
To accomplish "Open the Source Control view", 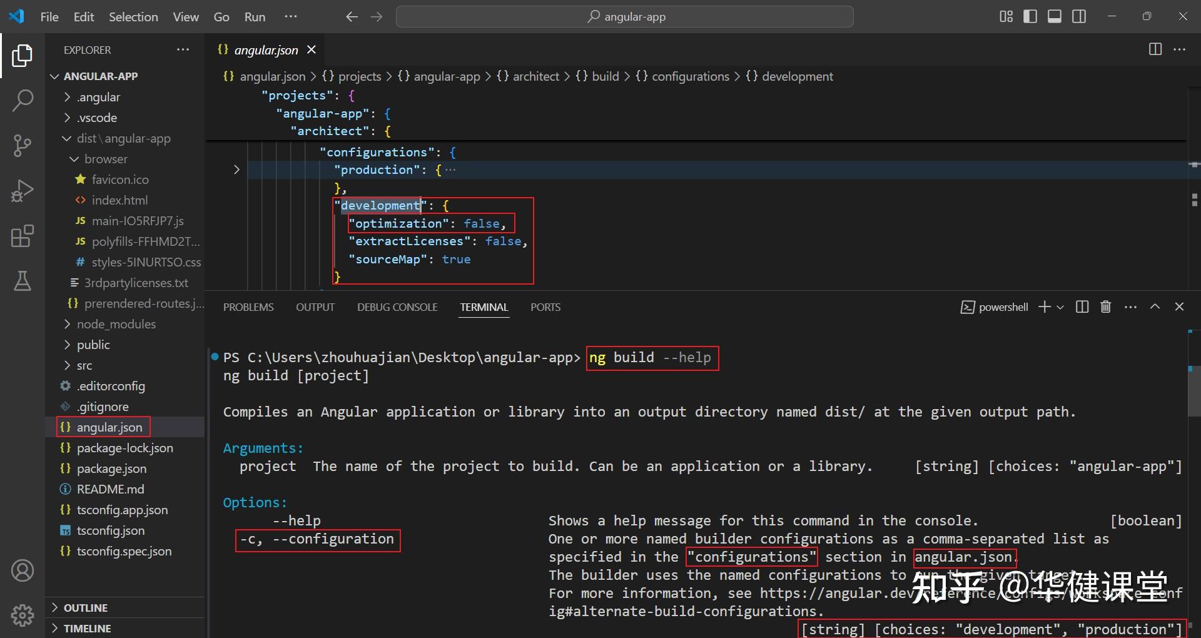I will [x=23, y=146].
